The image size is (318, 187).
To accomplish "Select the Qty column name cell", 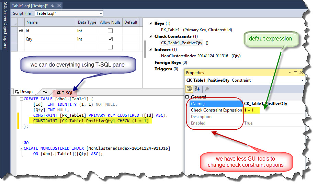I will click(50, 39).
